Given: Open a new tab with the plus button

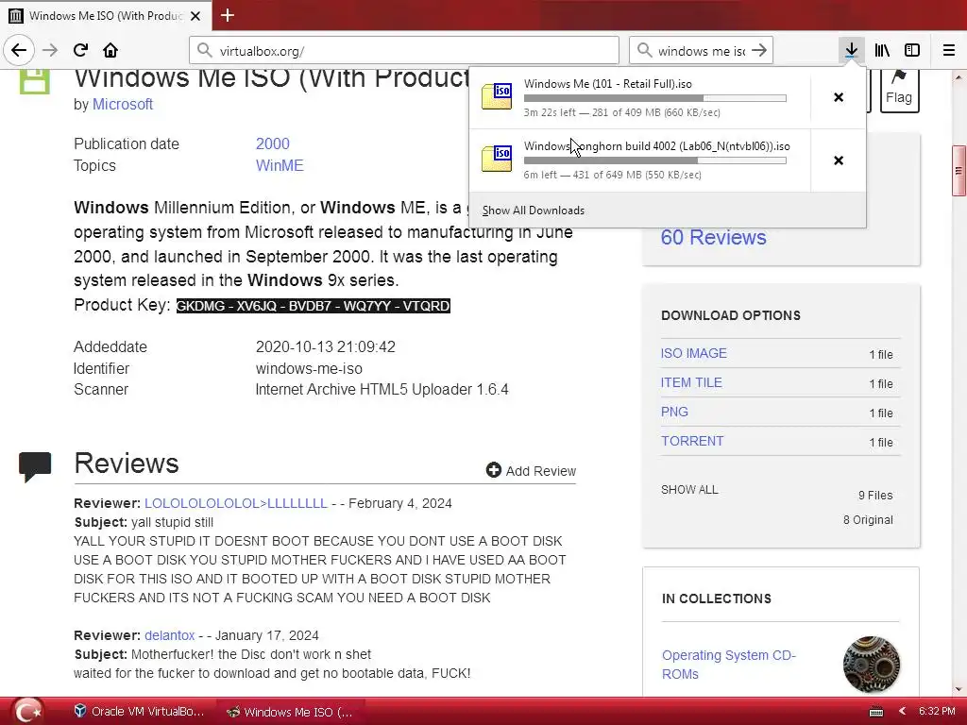Looking at the screenshot, I should click(228, 15).
